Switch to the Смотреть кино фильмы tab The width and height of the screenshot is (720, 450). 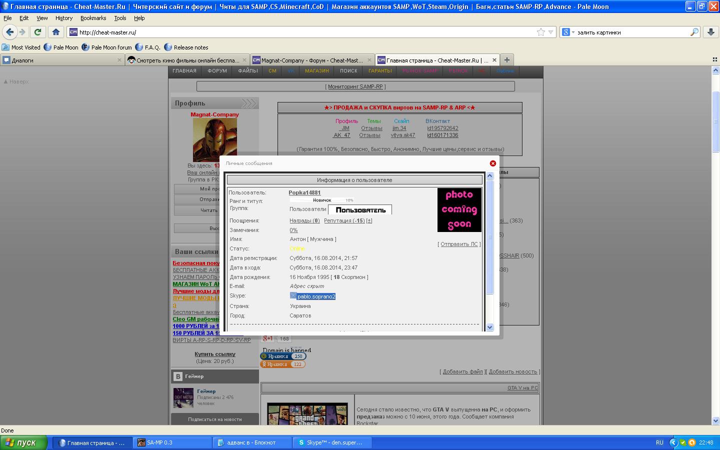[187, 60]
